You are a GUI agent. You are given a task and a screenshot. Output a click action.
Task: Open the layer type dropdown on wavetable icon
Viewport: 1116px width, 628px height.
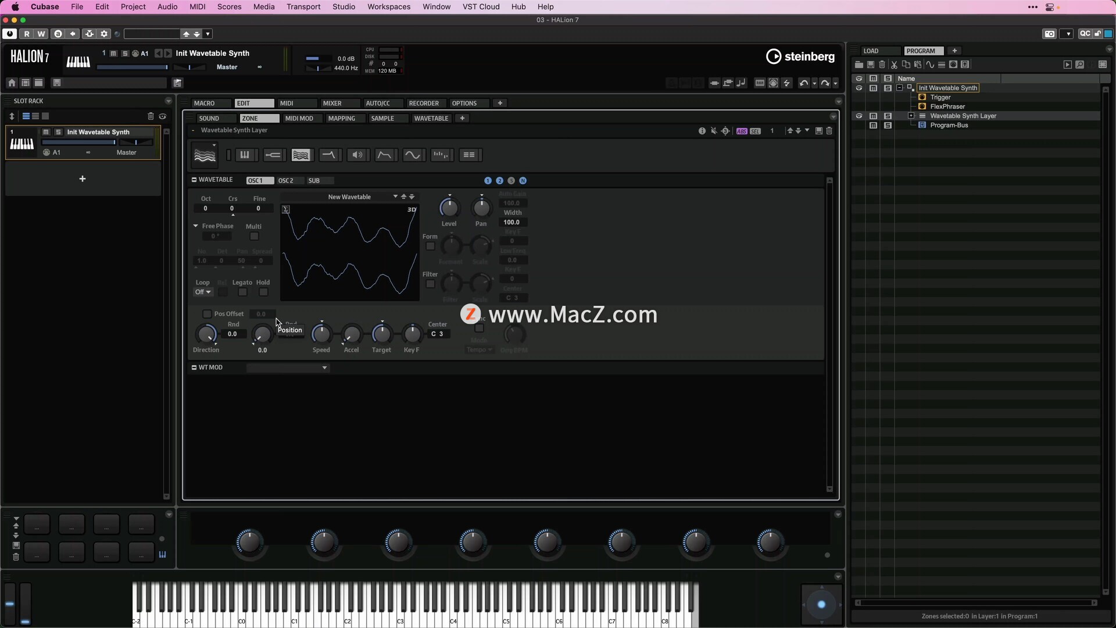tap(214, 145)
